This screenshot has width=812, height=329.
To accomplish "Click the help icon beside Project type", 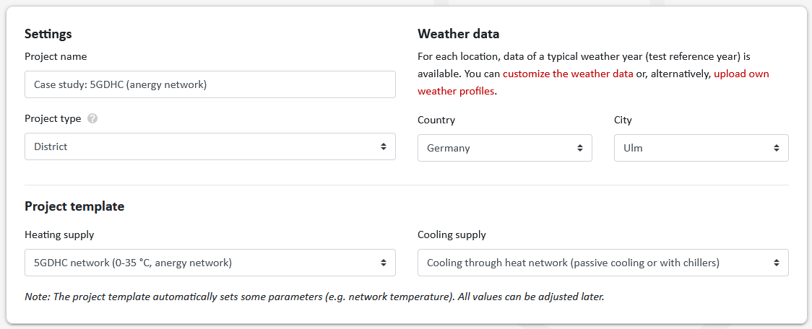I will pos(92,118).
